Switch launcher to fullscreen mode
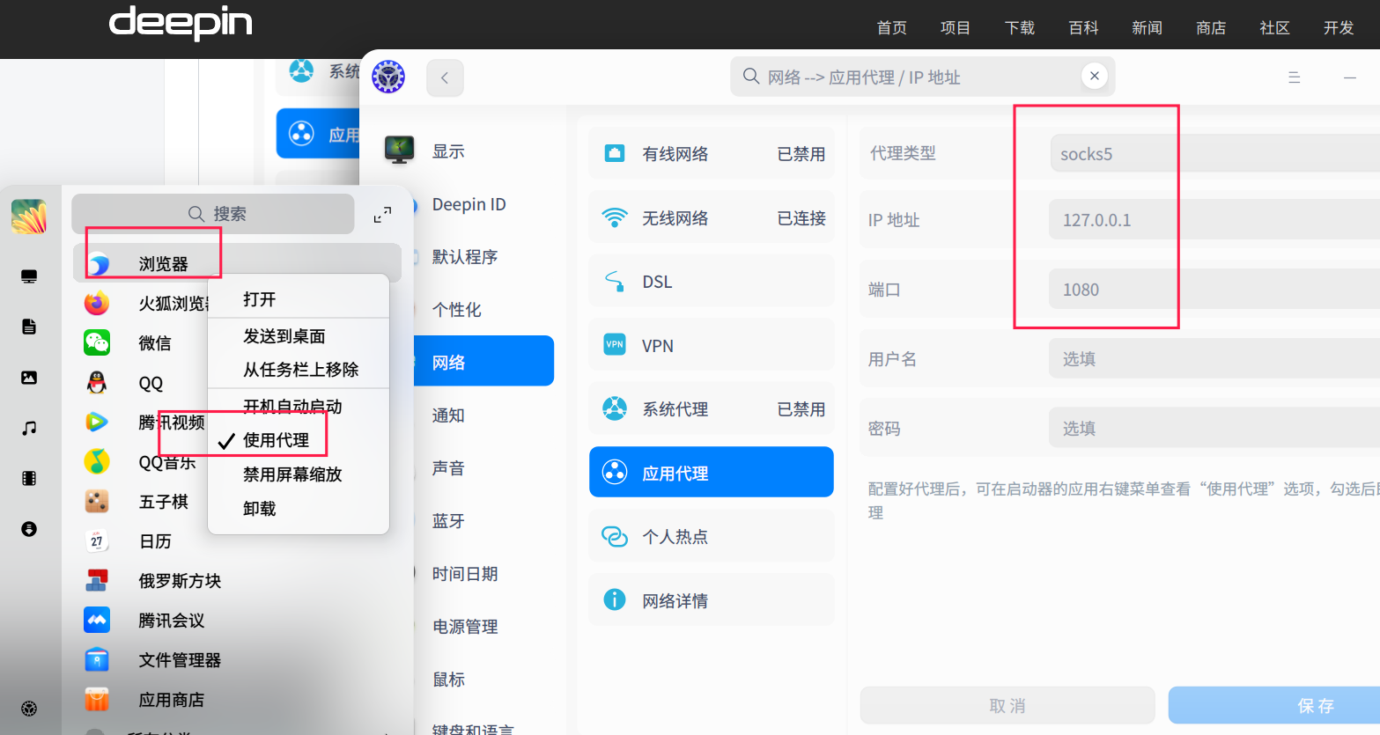The image size is (1380, 735). pos(382,215)
